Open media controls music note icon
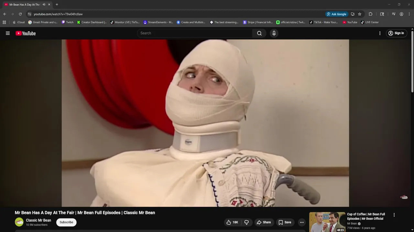 click(394, 14)
